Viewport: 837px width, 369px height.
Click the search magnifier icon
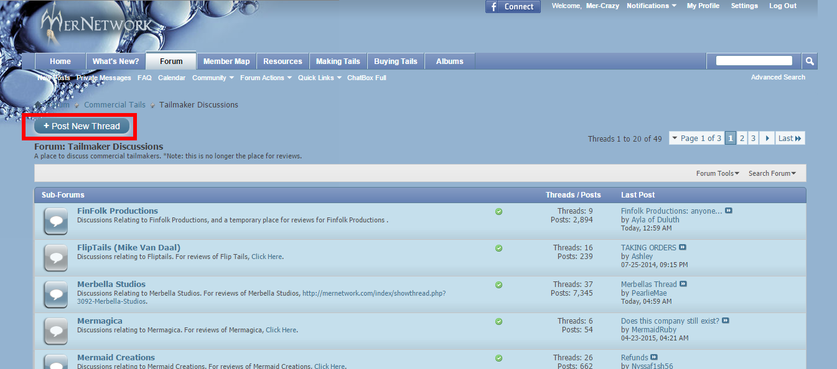[x=810, y=61]
